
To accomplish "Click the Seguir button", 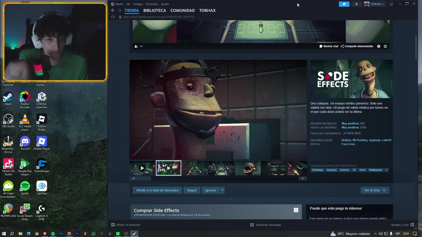I will (x=192, y=190).
